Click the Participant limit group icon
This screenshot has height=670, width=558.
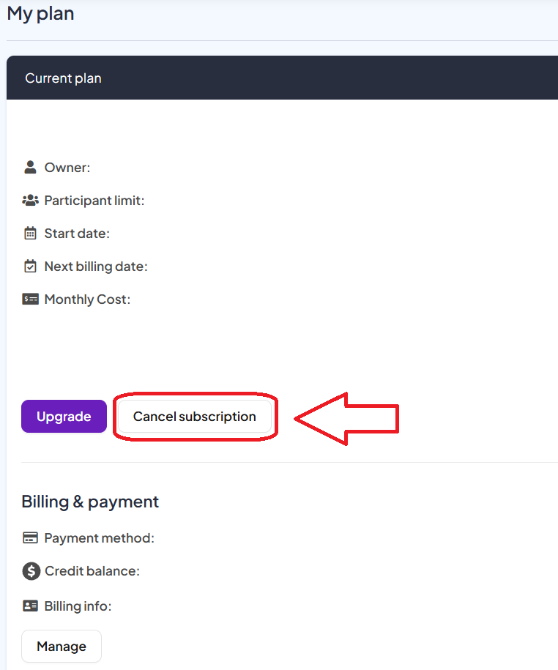pos(30,201)
